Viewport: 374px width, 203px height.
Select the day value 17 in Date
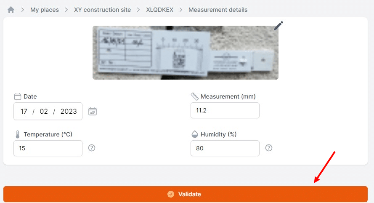pyautogui.click(x=24, y=111)
